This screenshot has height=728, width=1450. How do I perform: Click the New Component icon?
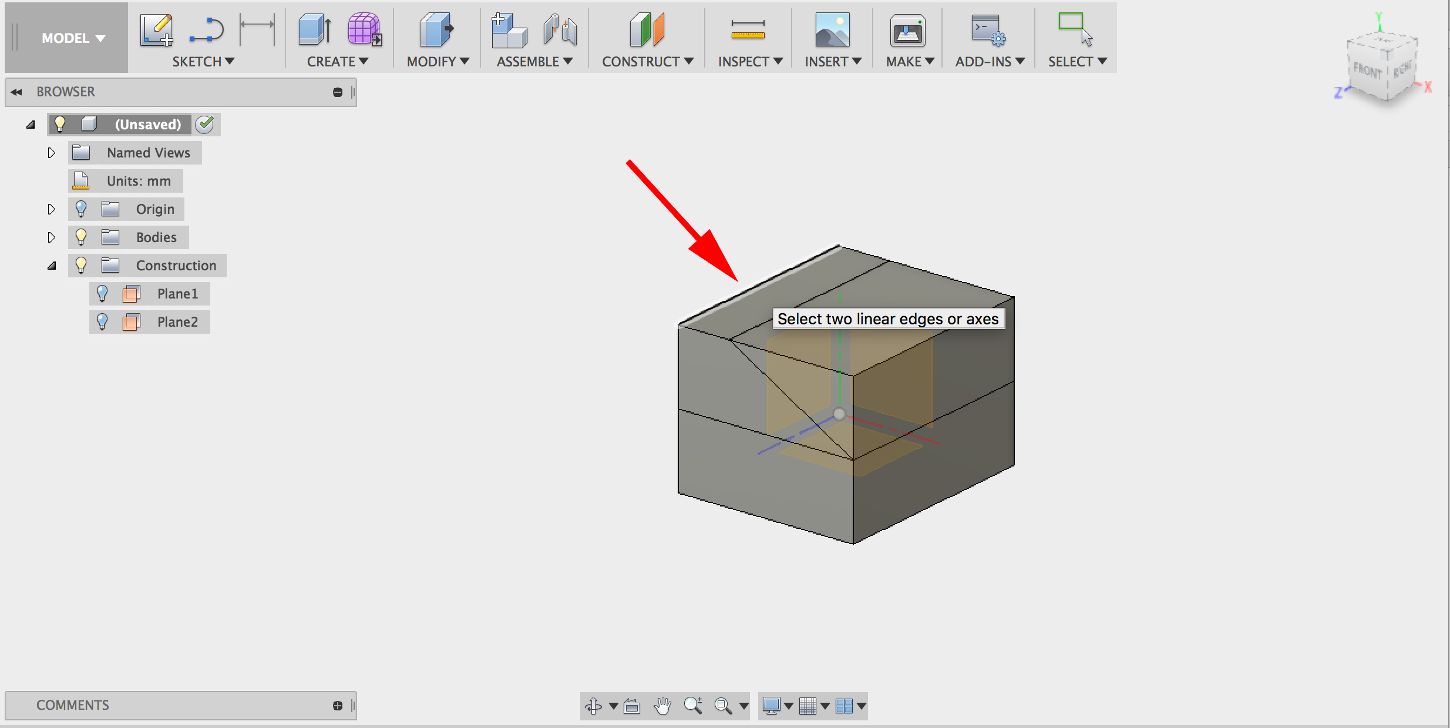click(x=509, y=30)
